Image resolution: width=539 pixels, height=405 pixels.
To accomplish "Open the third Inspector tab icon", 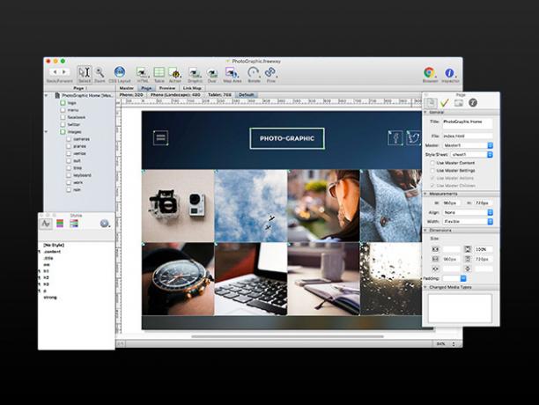I will [x=459, y=102].
